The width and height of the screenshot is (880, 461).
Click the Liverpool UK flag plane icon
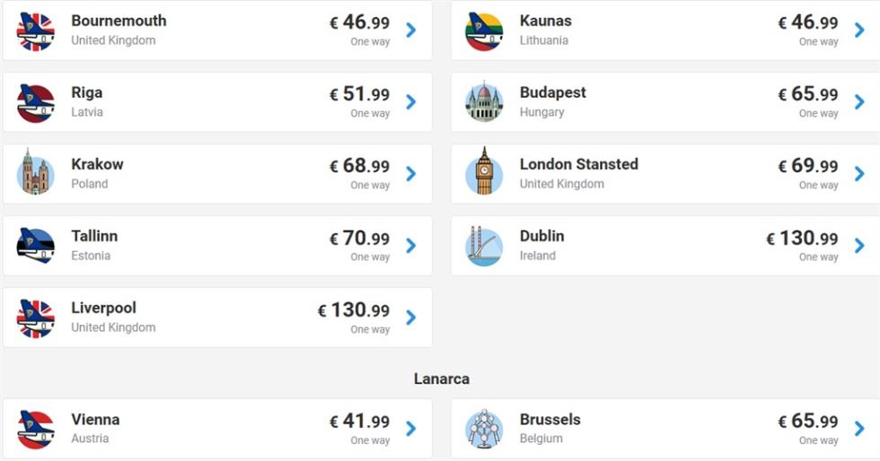[x=35, y=318]
